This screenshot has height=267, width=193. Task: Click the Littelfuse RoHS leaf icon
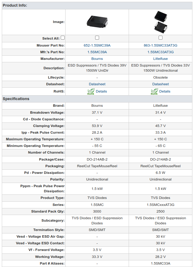[154, 92]
